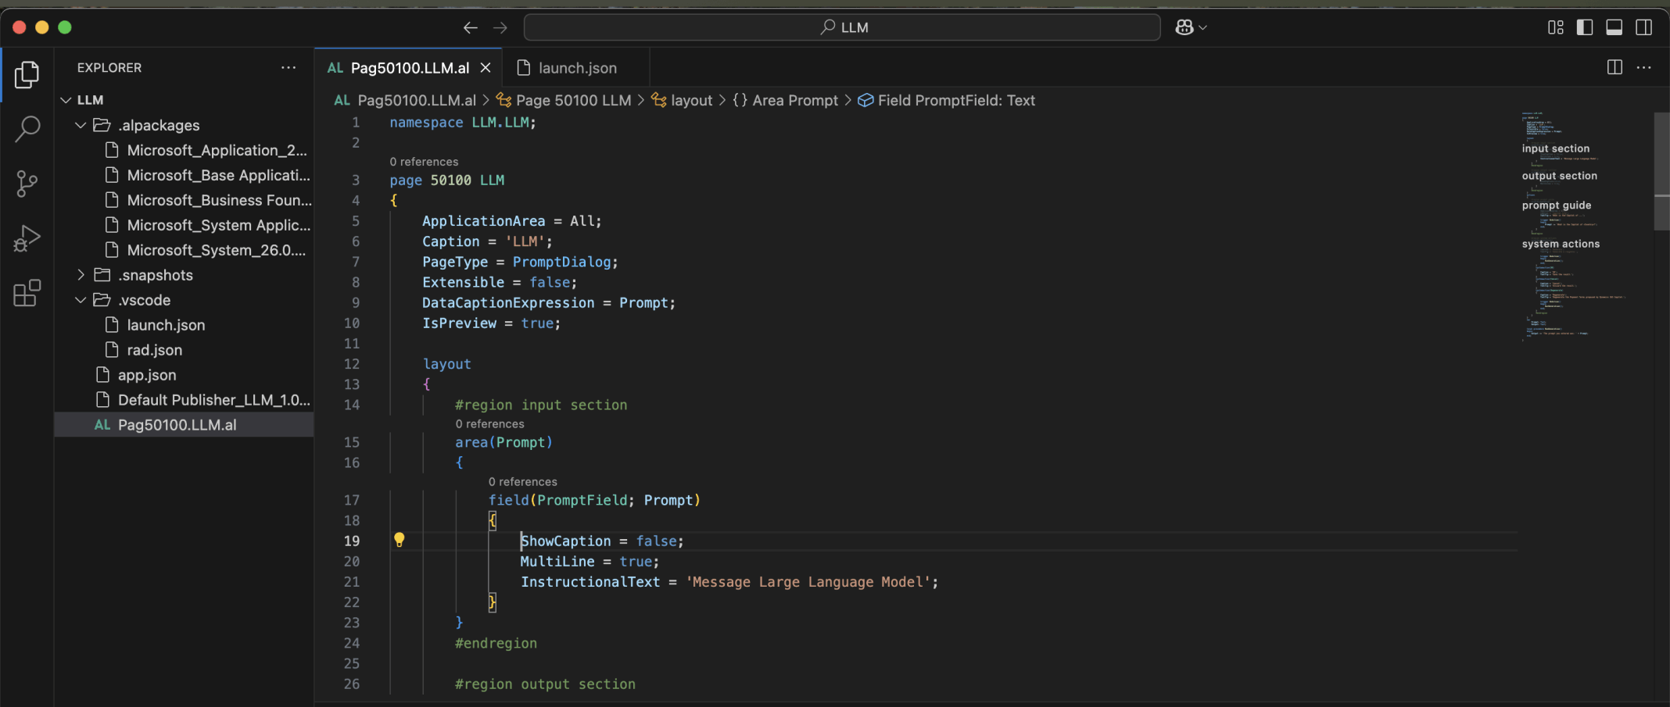Image resolution: width=1670 pixels, height=707 pixels.
Task: Click the Customize Layout icon
Action: 1555,27
